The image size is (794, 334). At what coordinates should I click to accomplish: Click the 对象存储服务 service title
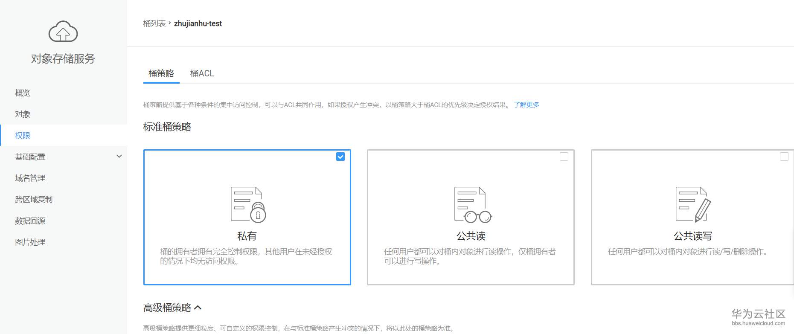[63, 58]
